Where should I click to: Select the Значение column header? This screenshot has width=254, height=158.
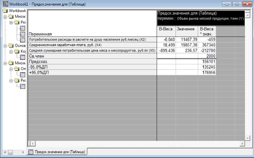pyautogui.click(x=187, y=31)
